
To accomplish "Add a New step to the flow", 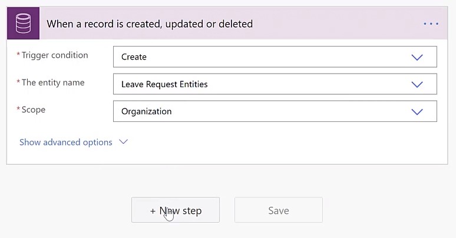I will pos(176,210).
